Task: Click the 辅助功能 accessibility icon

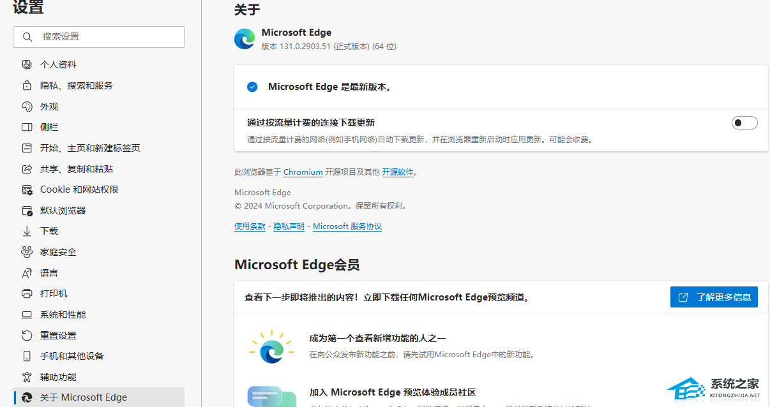Action: point(27,377)
